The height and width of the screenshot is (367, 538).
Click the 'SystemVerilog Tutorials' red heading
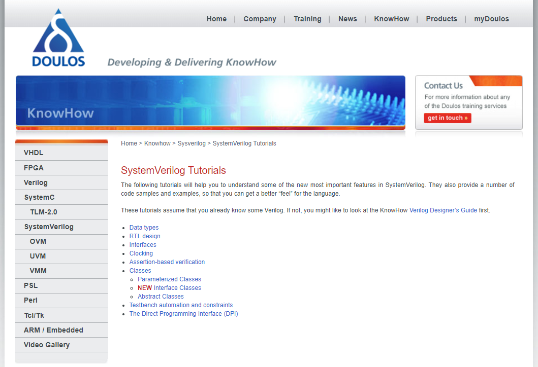[173, 170]
